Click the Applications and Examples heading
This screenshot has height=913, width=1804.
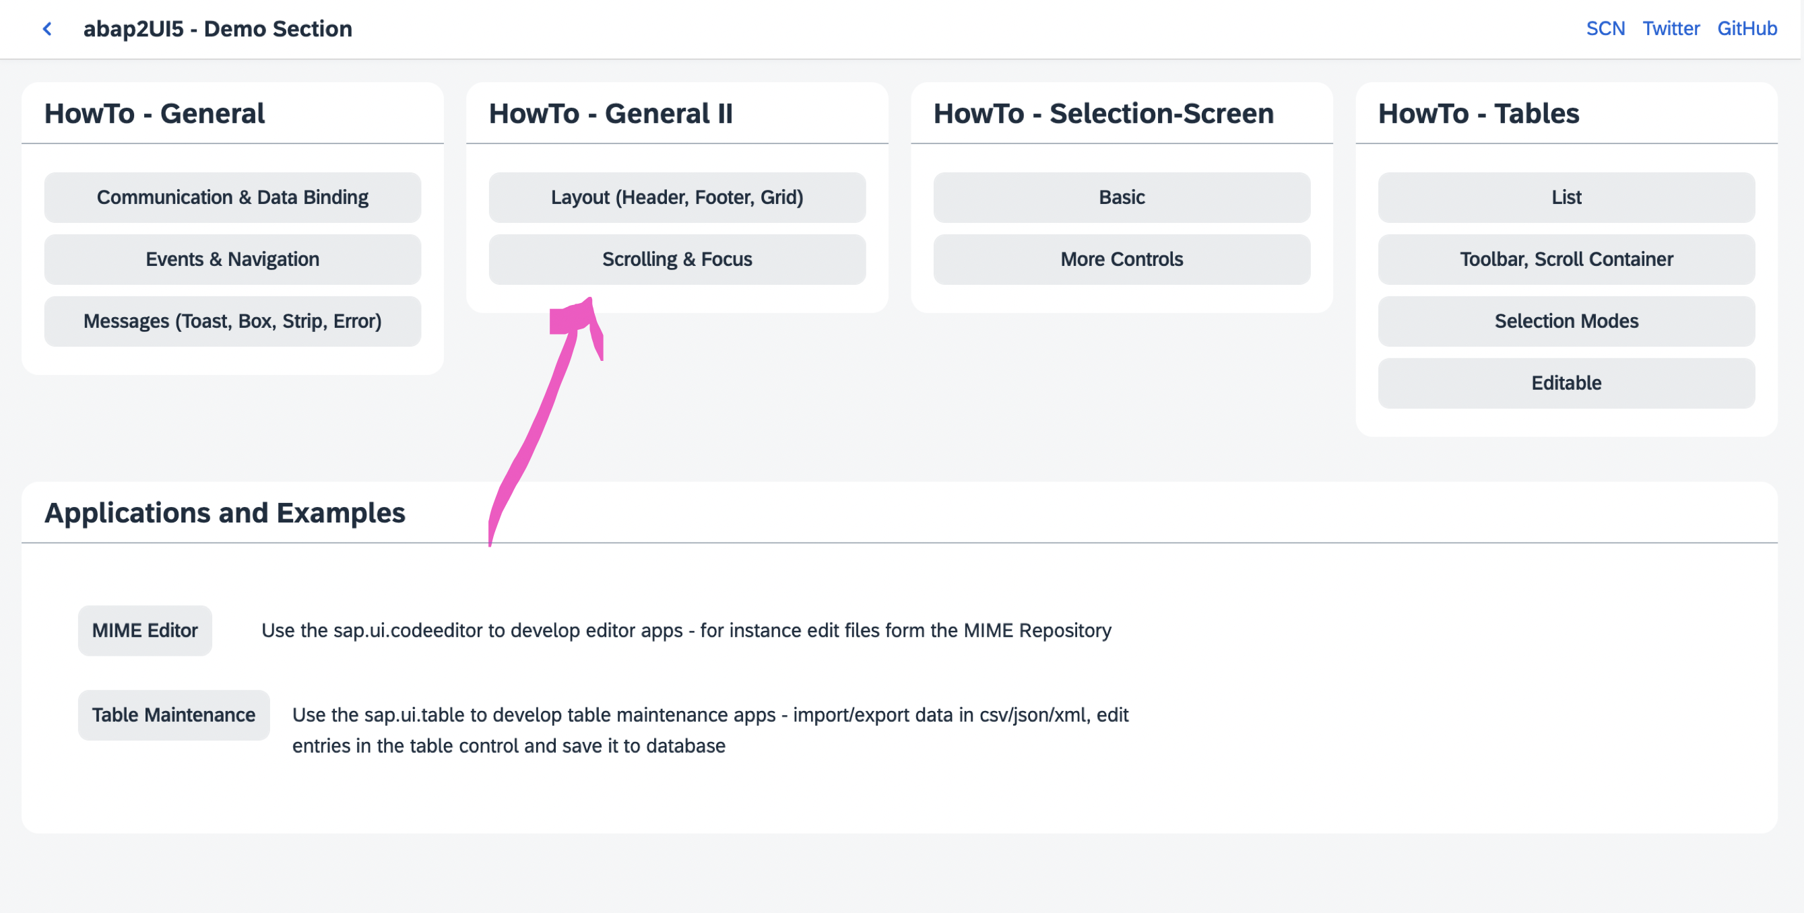click(x=225, y=512)
